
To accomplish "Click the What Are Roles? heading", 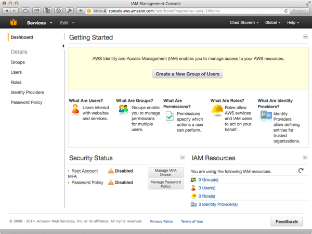I will 227,100.
